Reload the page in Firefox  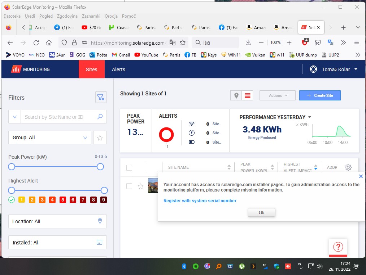(x=36, y=42)
